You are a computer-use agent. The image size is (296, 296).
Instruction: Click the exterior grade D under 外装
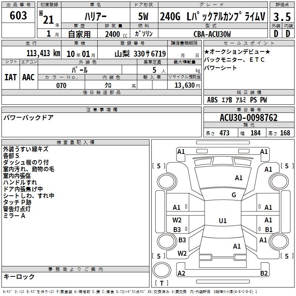(276, 34)
